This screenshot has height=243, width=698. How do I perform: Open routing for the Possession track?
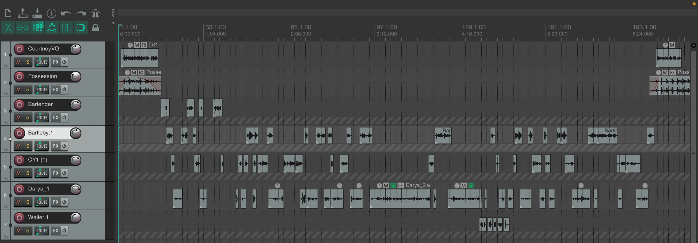(42, 89)
